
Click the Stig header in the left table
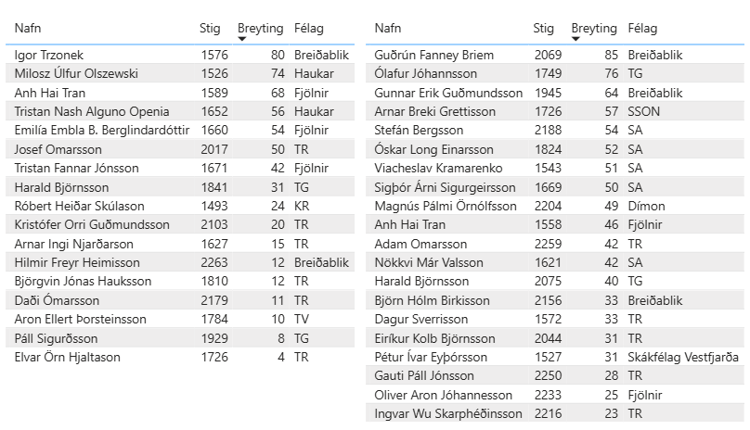[210, 29]
